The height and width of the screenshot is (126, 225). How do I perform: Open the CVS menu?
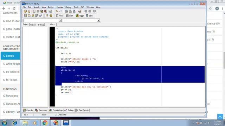[x=83, y=7]
